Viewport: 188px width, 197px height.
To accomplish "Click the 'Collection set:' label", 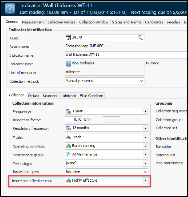I will click(x=167, y=128).
